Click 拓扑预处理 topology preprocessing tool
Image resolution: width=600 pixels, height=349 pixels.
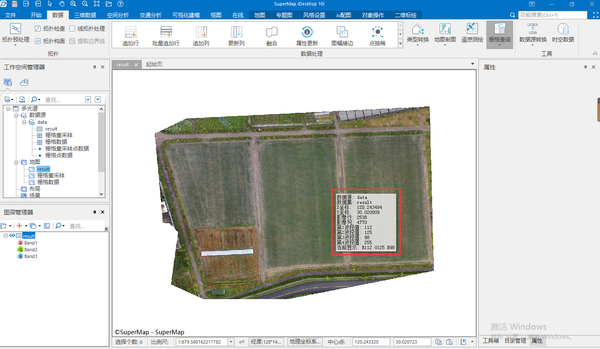16,34
